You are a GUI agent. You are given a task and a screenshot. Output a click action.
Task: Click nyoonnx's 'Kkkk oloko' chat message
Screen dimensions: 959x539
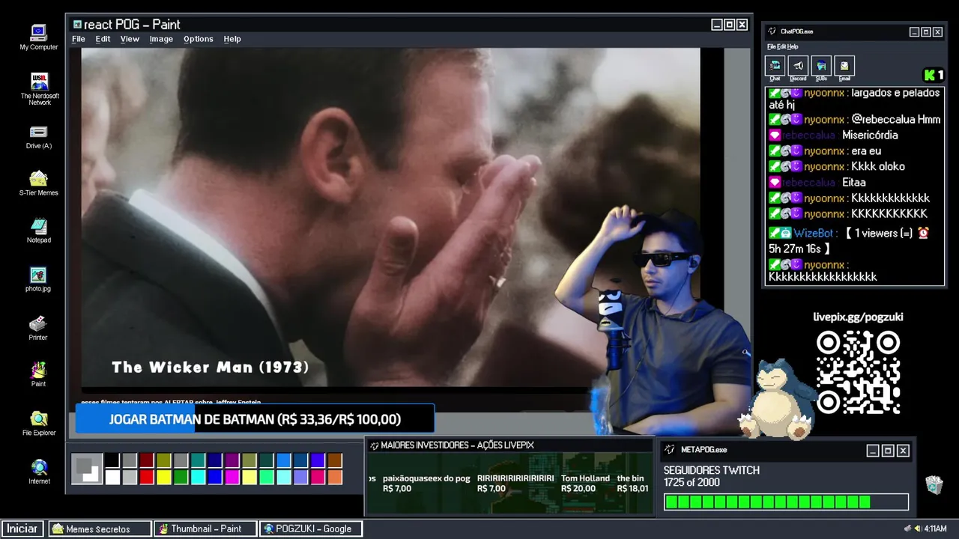coord(837,166)
